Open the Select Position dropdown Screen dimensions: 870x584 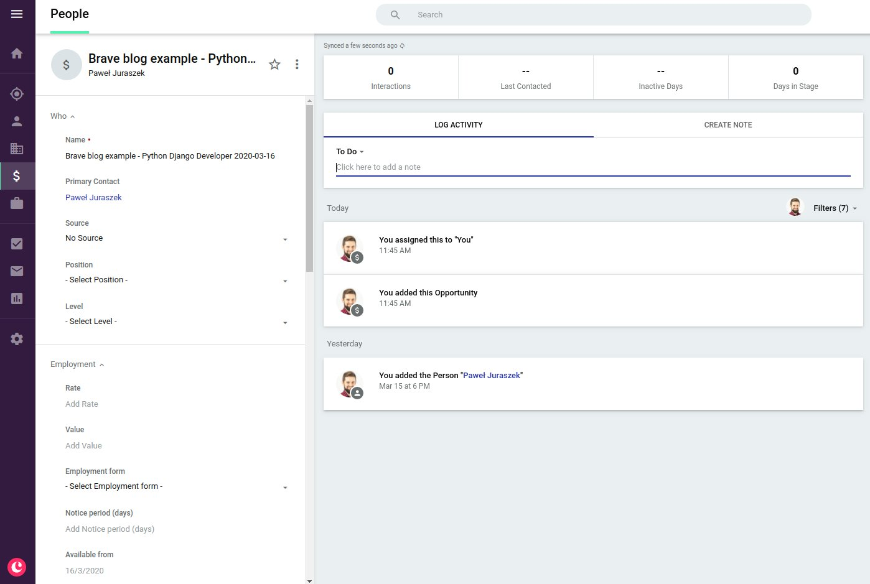coord(176,280)
